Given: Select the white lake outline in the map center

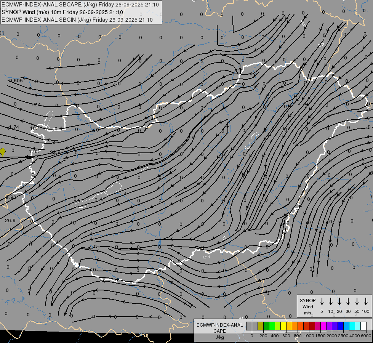Looking at the screenshot, I should tap(97, 194).
